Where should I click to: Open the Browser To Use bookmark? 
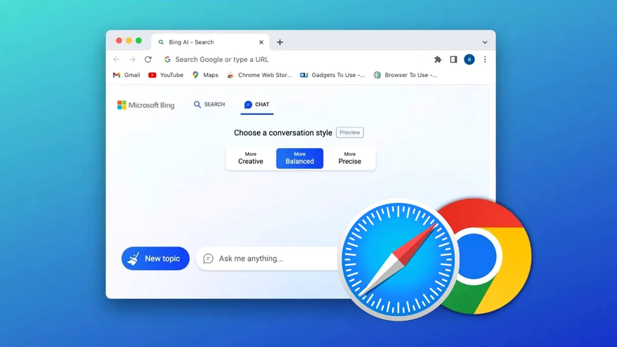click(x=405, y=75)
